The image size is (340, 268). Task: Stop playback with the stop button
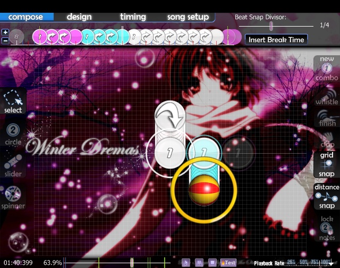click(212, 263)
